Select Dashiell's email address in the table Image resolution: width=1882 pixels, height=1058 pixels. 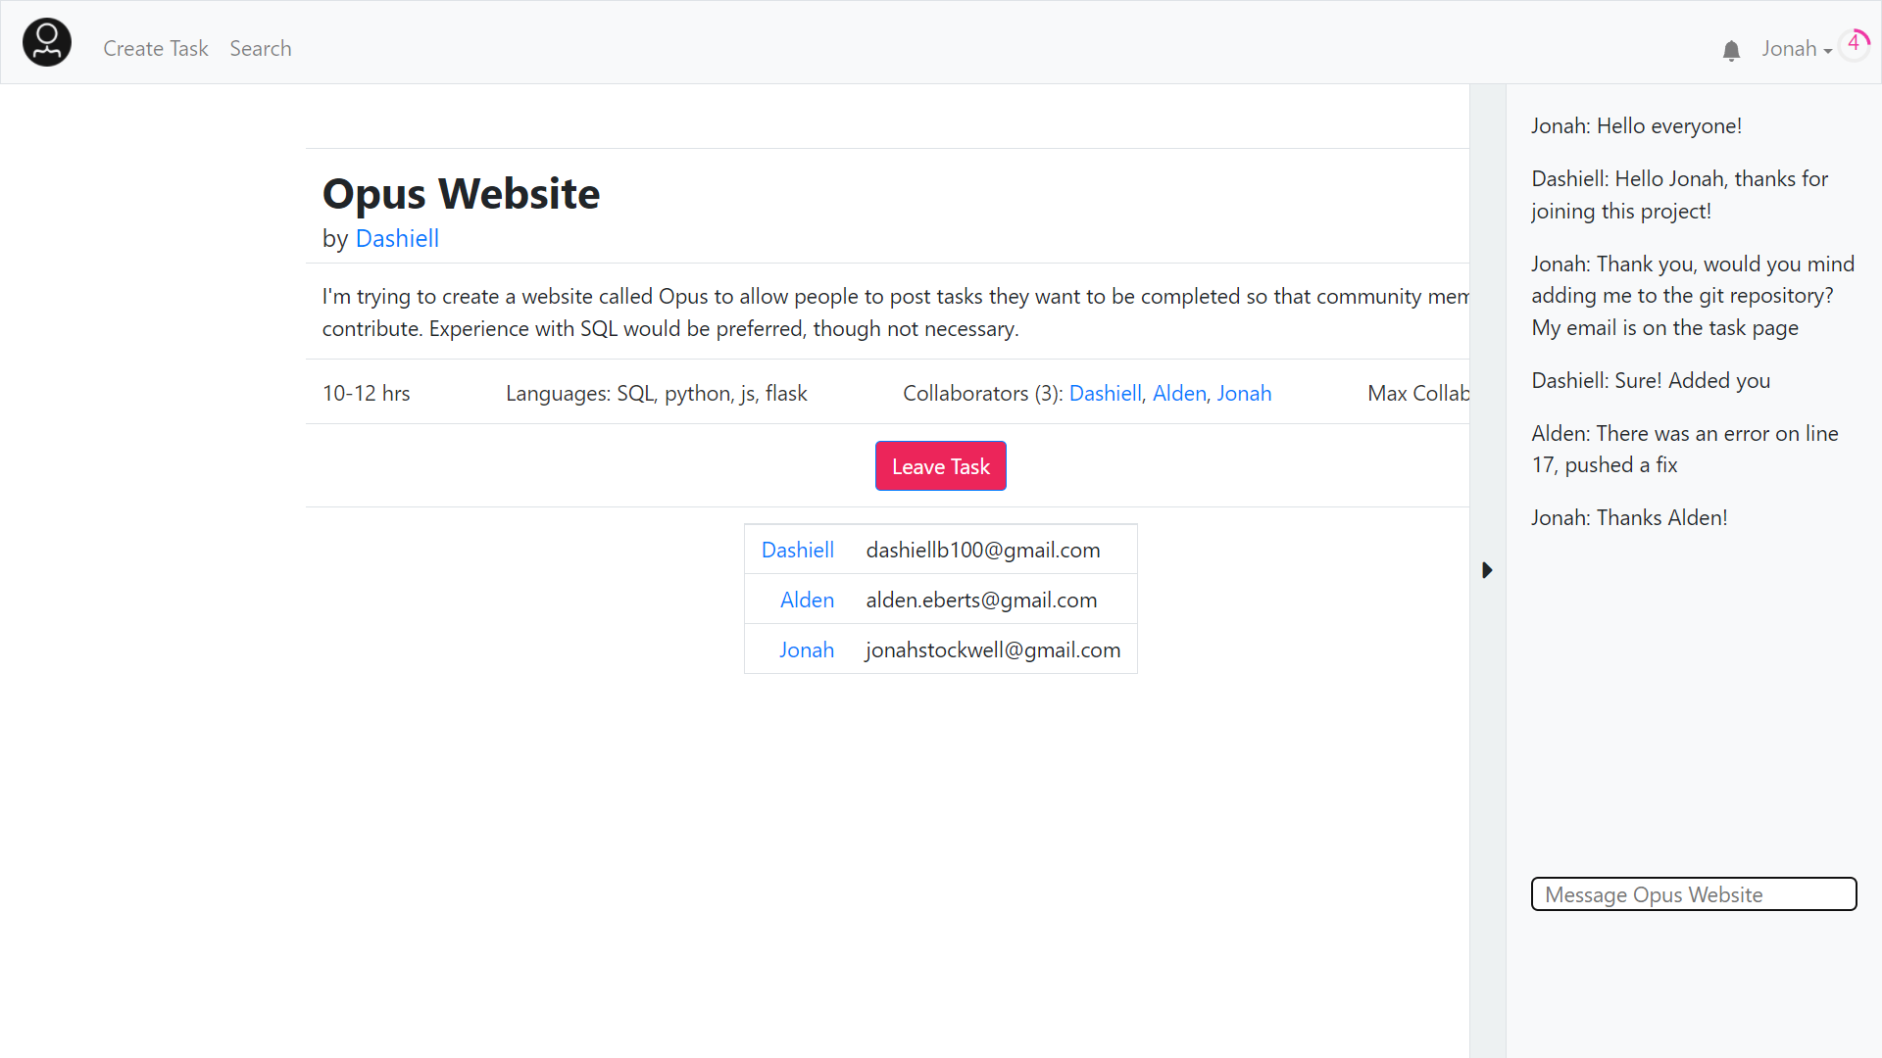983,550
